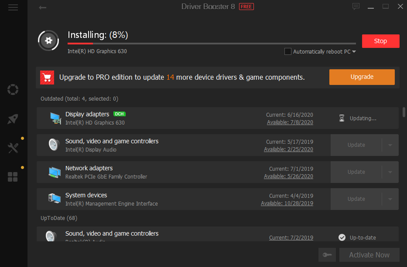Click the red FREE edition badge

246,6
